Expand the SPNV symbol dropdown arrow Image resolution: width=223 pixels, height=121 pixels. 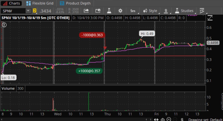28,11
